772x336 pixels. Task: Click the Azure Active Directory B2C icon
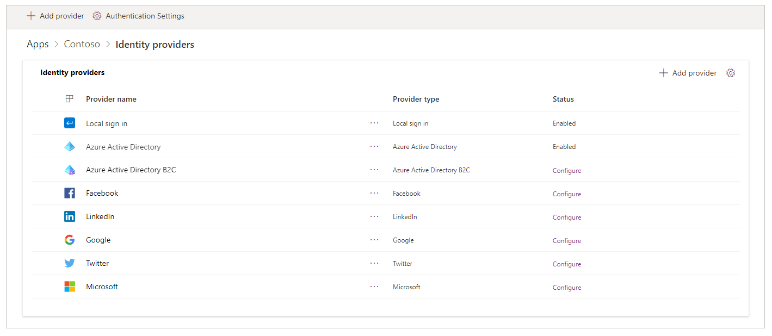click(70, 170)
